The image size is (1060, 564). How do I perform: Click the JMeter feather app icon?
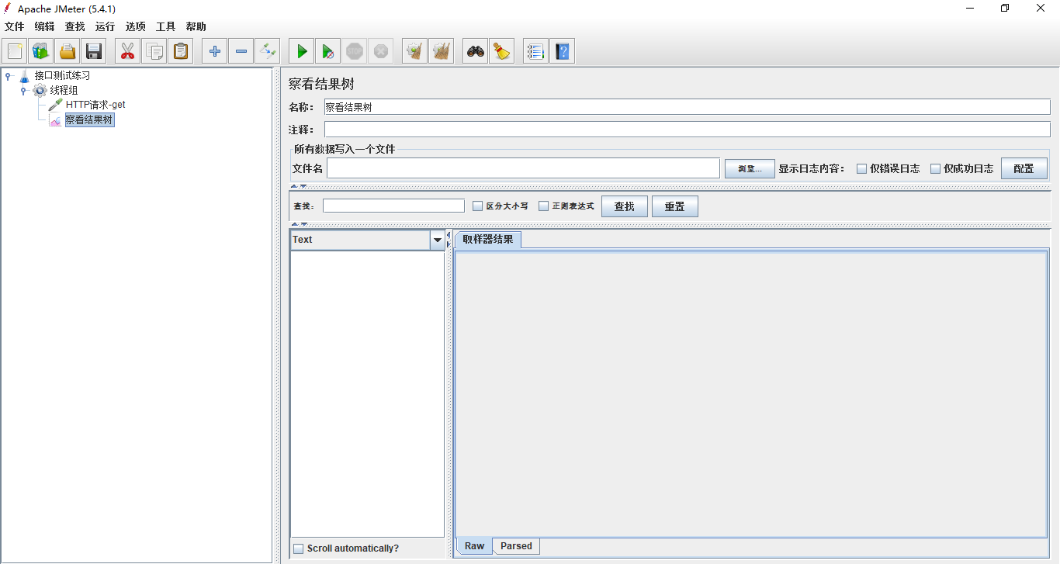7,9
